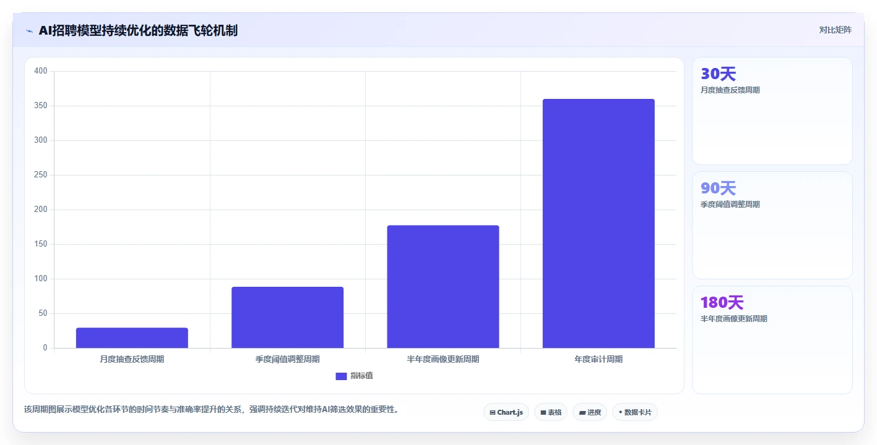Click the 半年度画像更新周期 bar
Screen dimensions: 877x445
[443, 287]
